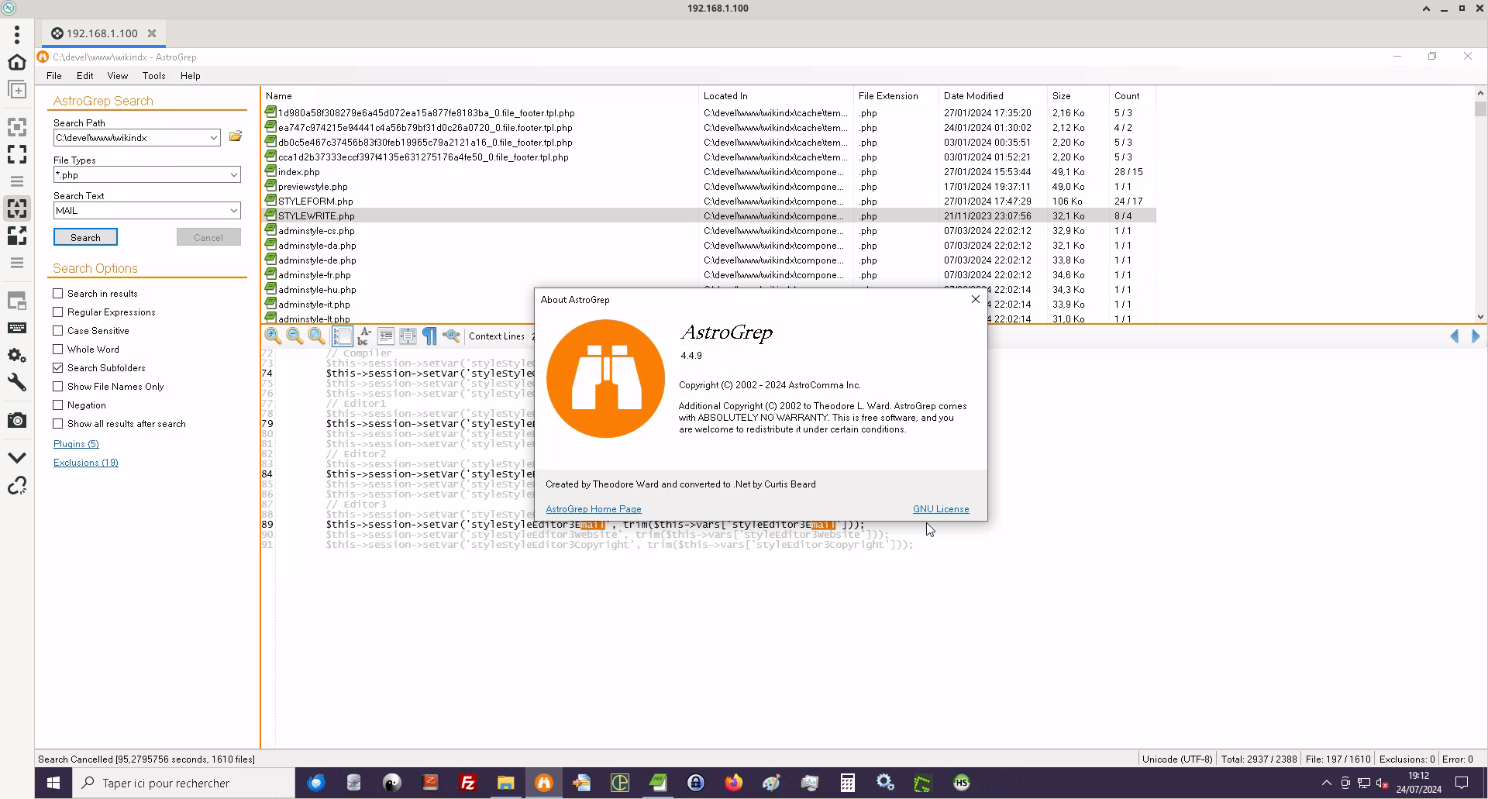The height and width of the screenshot is (799, 1488).
Task: Close the About AstroGrep dialog
Action: click(x=976, y=299)
